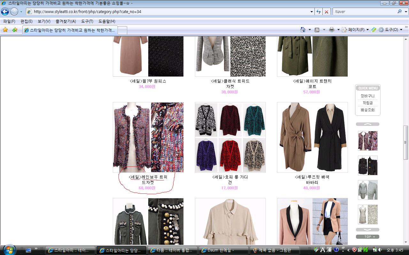Open Favorites Center star icon

(x=5, y=30)
